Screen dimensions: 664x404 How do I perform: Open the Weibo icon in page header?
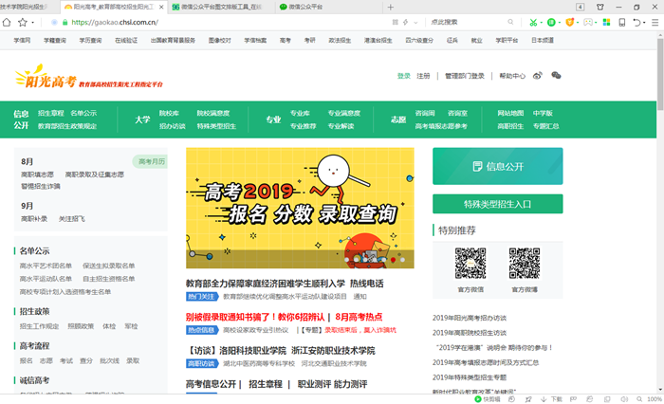538,75
